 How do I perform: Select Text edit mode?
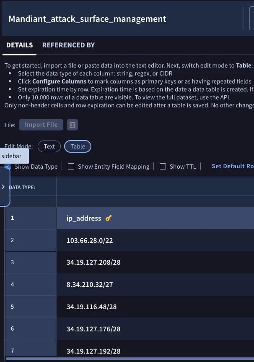[x=49, y=146]
